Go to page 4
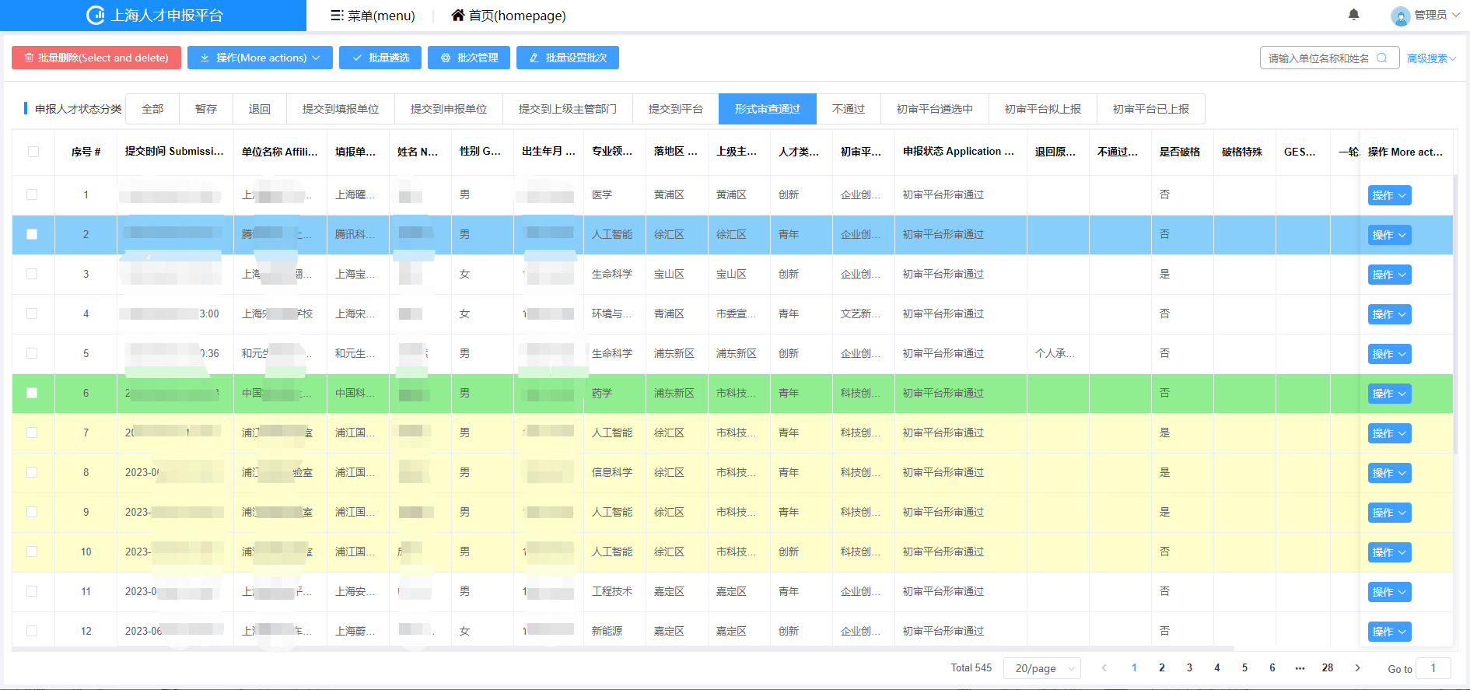Image resolution: width=1470 pixels, height=690 pixels. (x=1217, y=667)
